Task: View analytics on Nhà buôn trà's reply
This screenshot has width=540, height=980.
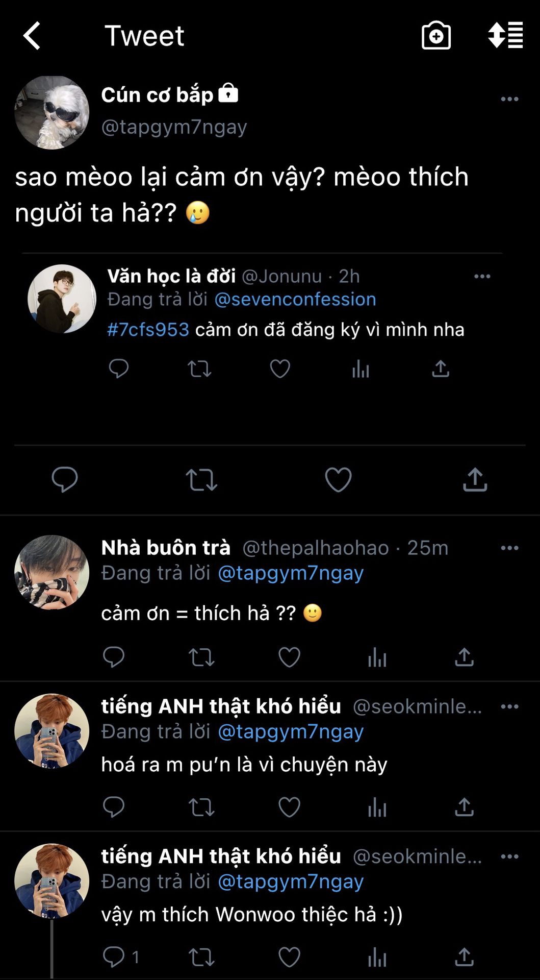Action: [x=377, y=657]
